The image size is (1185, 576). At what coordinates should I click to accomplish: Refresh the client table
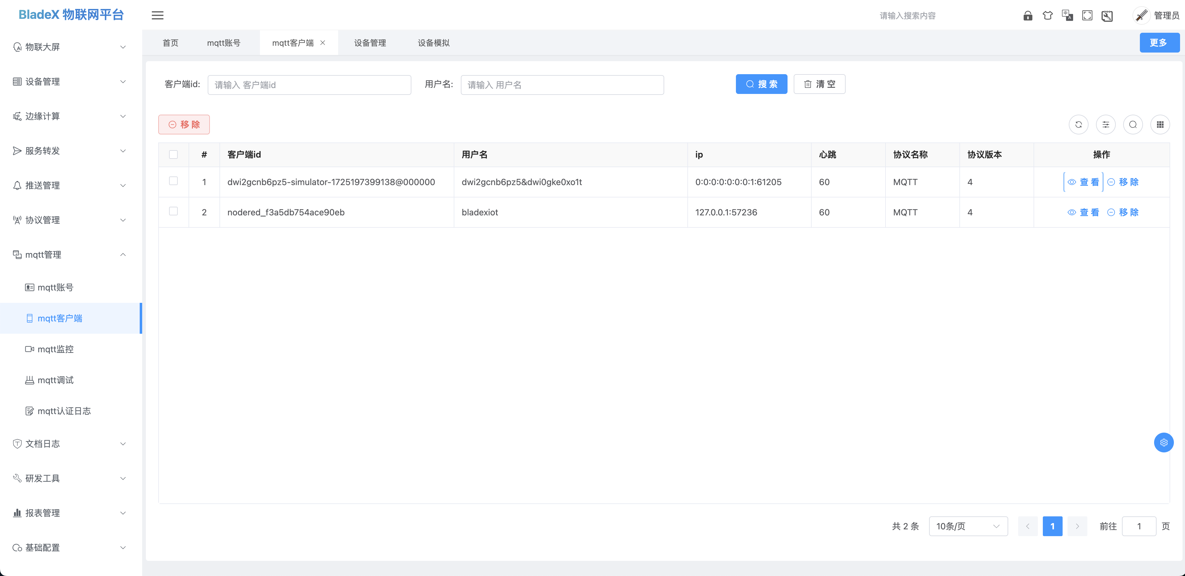point(1078,124)
